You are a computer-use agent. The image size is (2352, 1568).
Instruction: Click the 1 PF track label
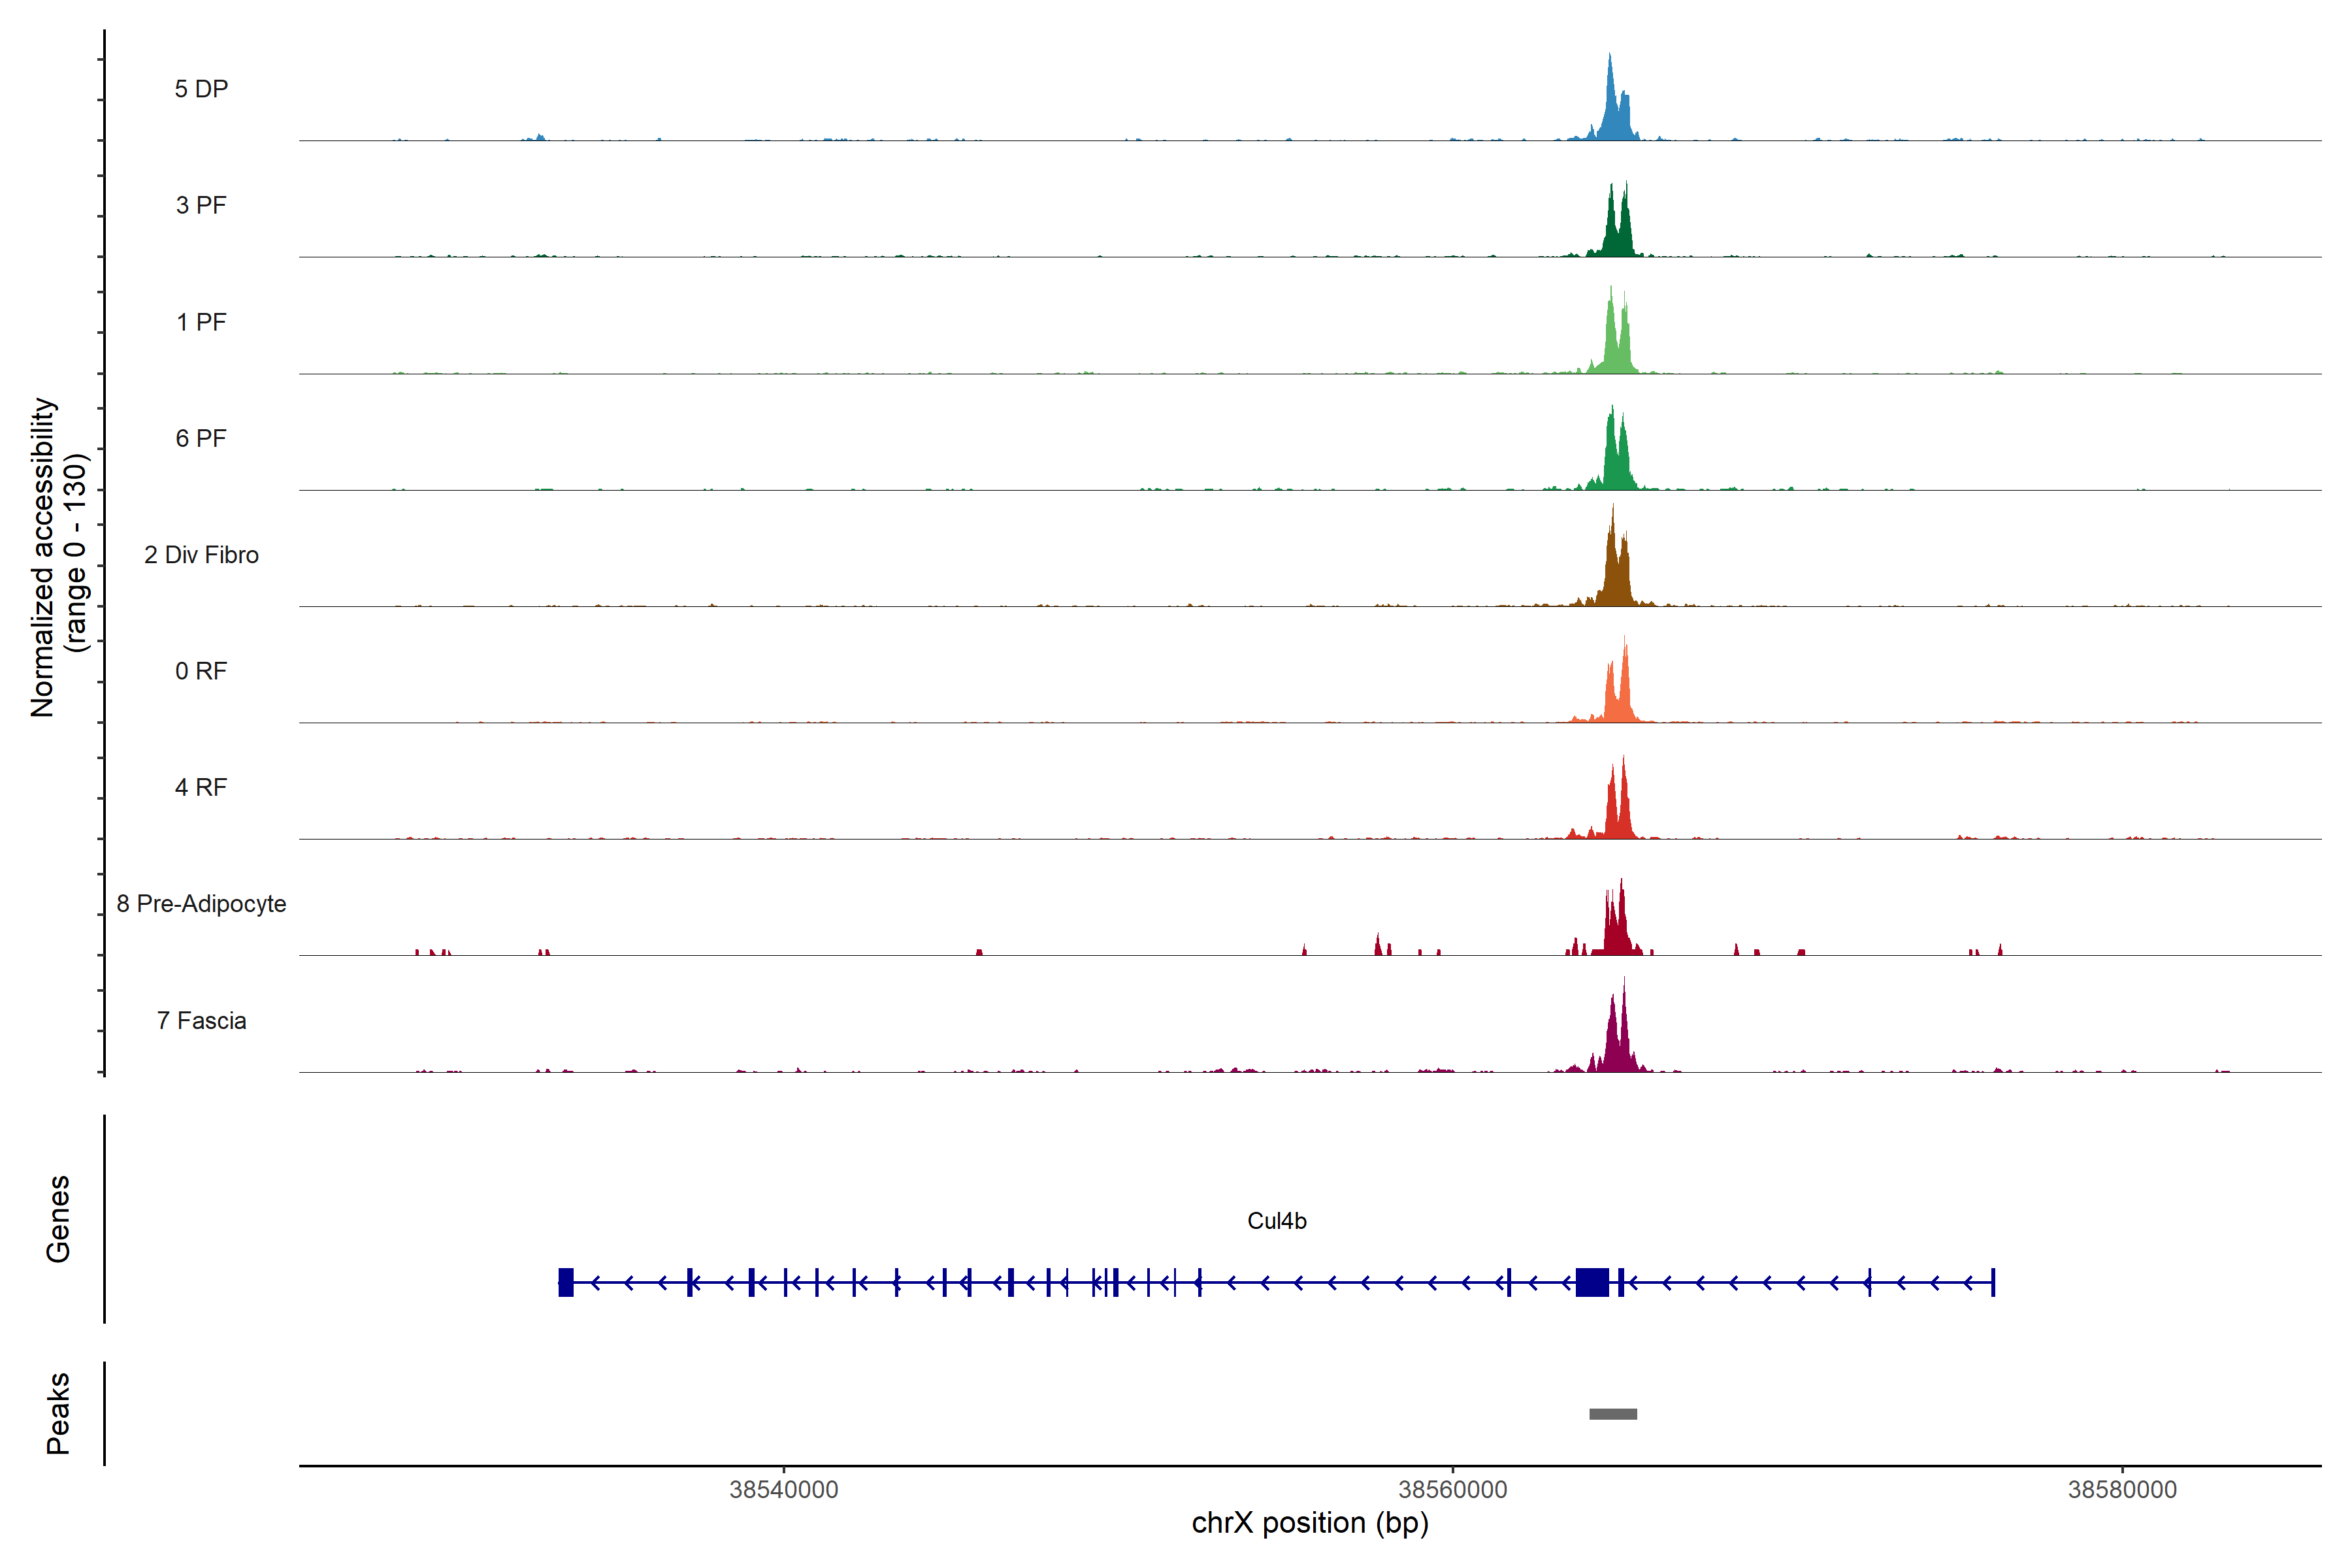[x=201, y=322]
